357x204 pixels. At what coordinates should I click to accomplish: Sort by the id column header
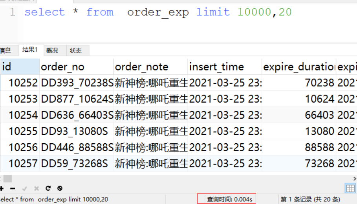pos(20,67)
